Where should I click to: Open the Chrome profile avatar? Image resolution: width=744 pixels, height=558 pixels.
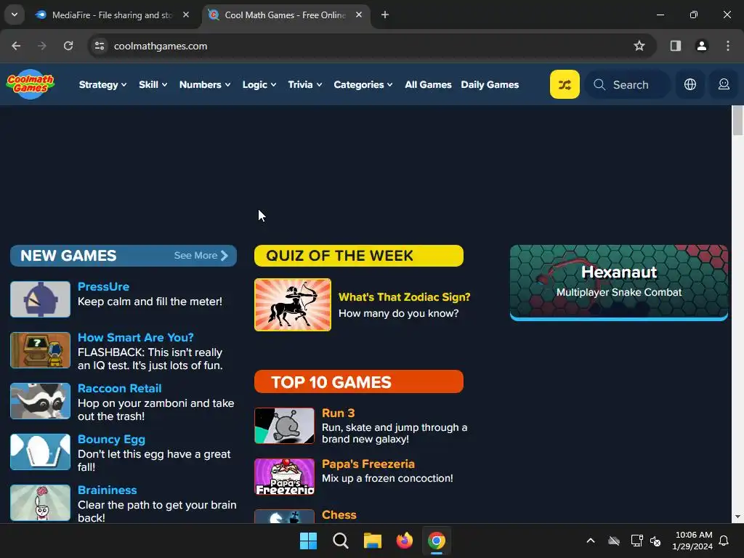(x=702, y=46)
